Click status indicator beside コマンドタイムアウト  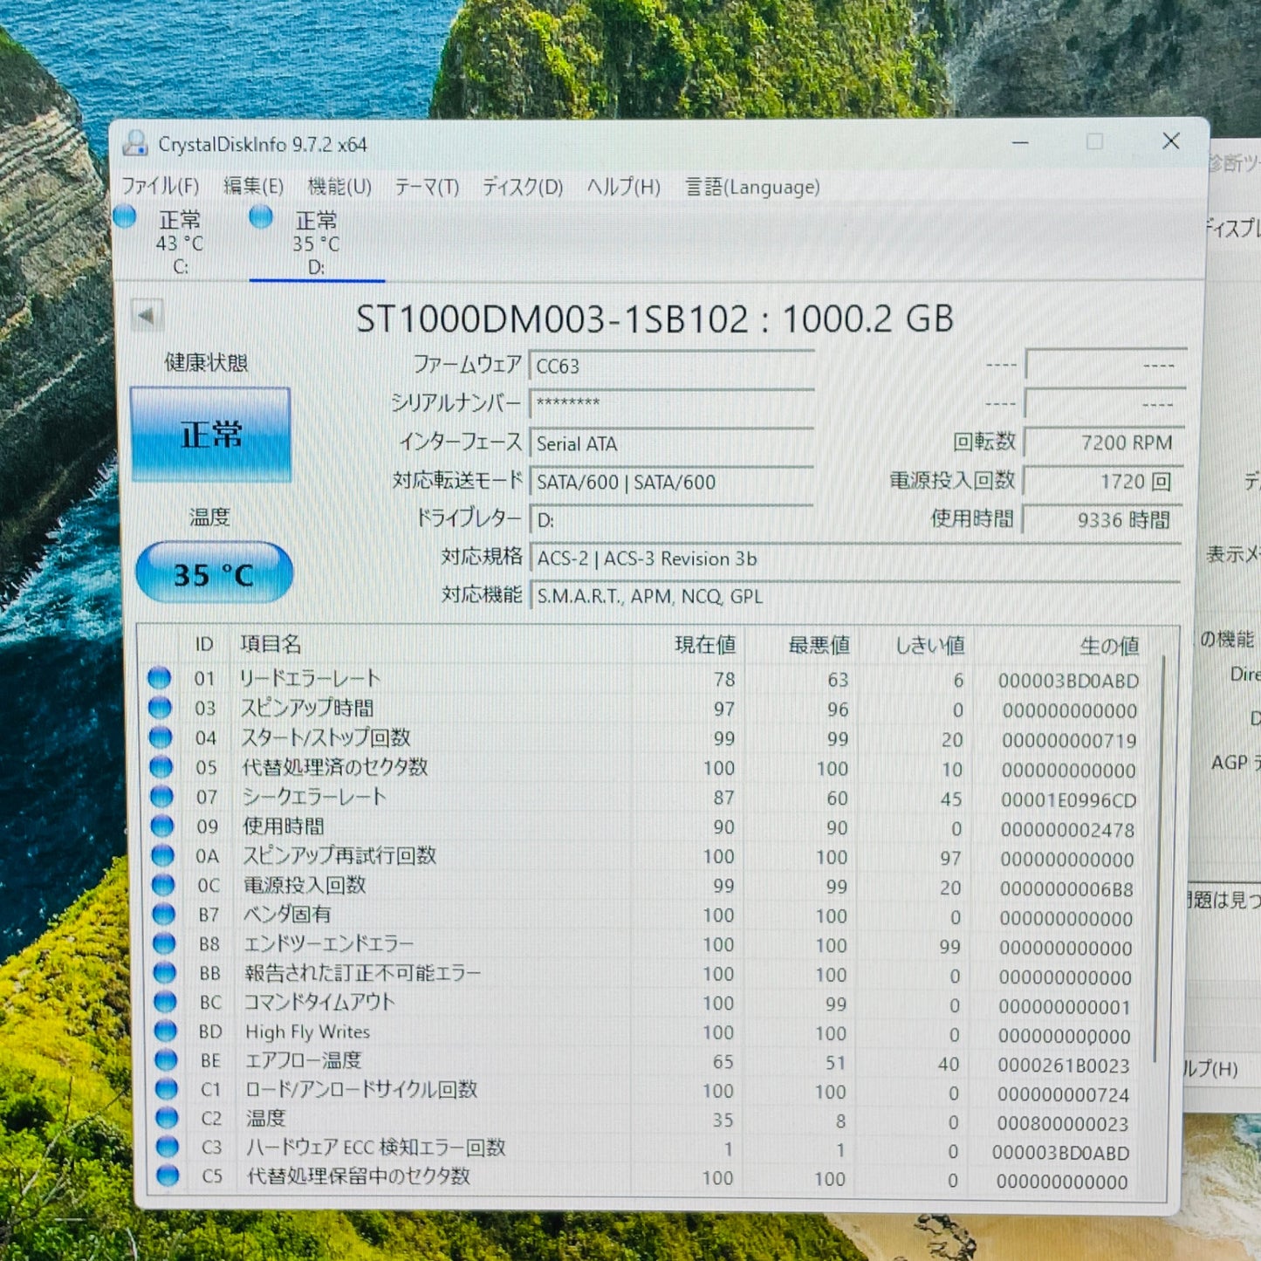click(165, 1004)
